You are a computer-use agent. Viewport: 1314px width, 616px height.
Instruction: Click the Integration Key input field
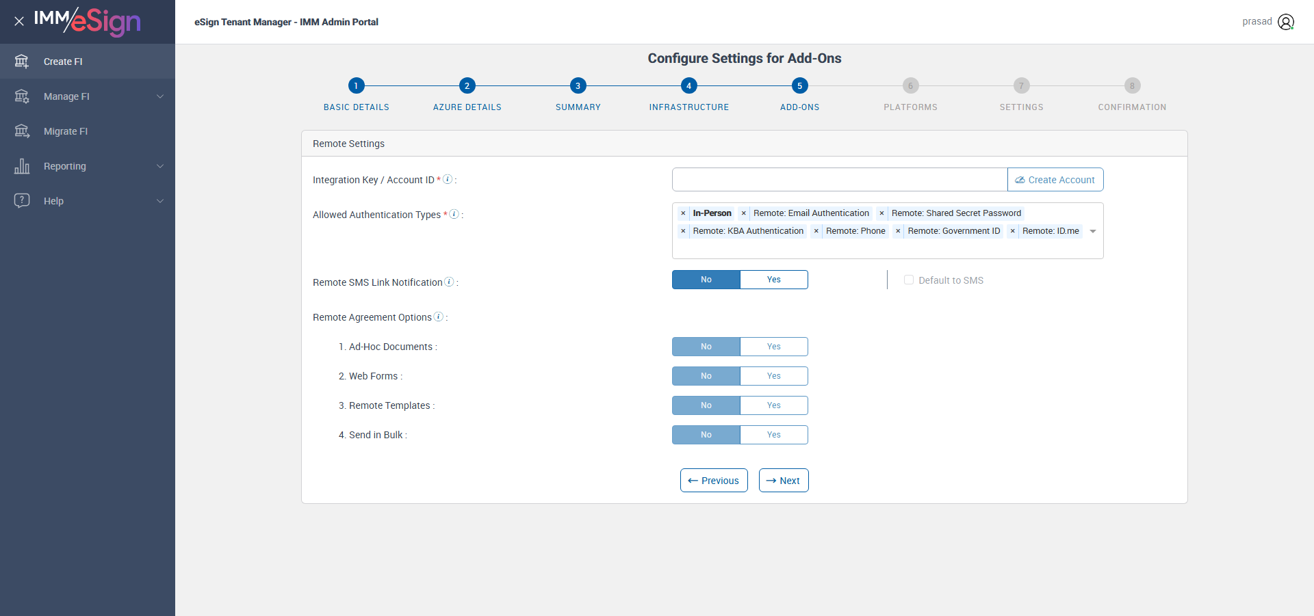tap(840, 180)
